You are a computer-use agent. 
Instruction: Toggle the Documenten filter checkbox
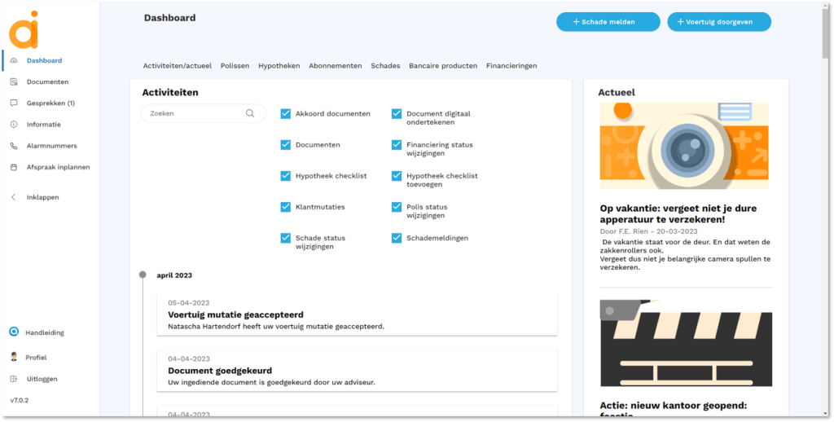[x=286, y=145]
